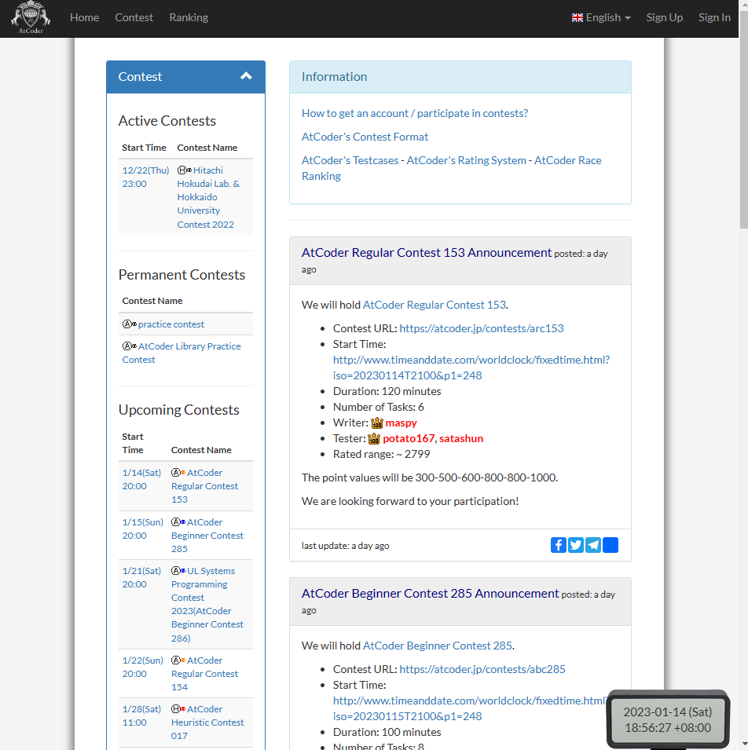
Task: Open AtCoder Beginner Contest 285 sidebar link
Action: [x=207, y=536]
